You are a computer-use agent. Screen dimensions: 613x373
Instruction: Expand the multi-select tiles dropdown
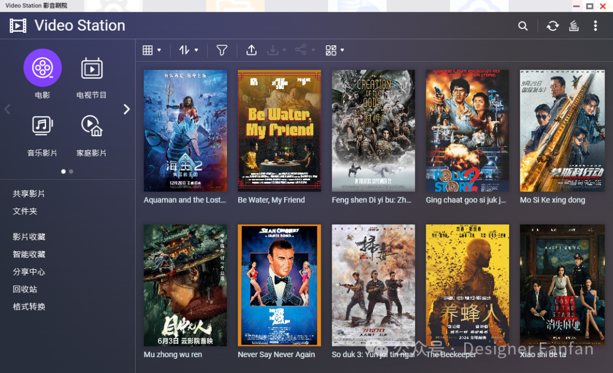pos(335,50)
